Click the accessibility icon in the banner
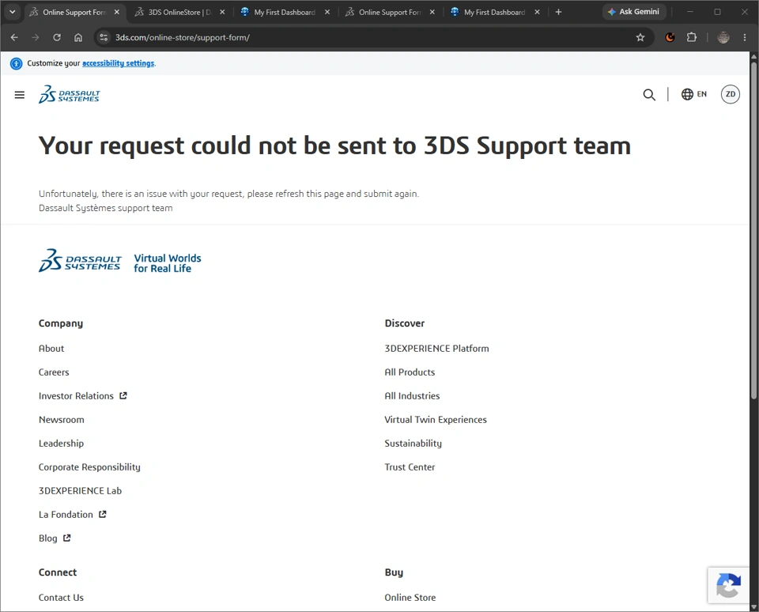 click(x=17, y=63)
